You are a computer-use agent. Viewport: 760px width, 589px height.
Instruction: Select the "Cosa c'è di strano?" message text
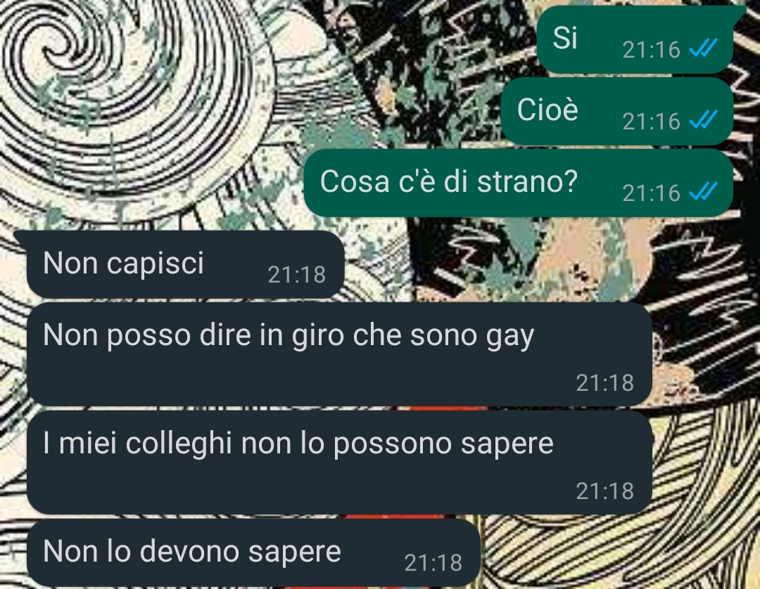pyautogui.click(x=448, y=181)
